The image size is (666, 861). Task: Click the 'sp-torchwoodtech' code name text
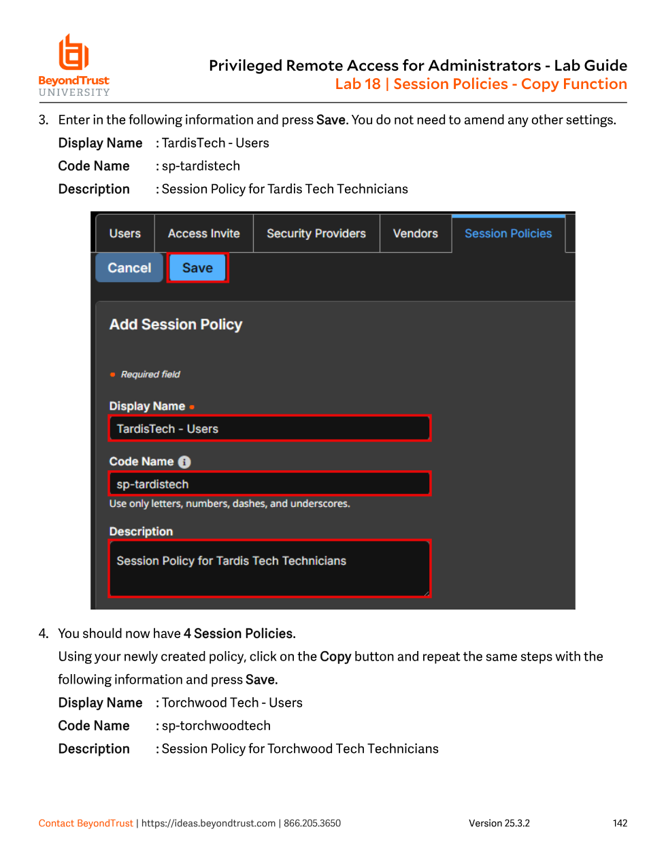coord(216,726)
